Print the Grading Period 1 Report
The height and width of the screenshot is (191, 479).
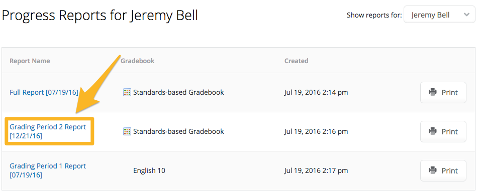[x=443, y=170]
